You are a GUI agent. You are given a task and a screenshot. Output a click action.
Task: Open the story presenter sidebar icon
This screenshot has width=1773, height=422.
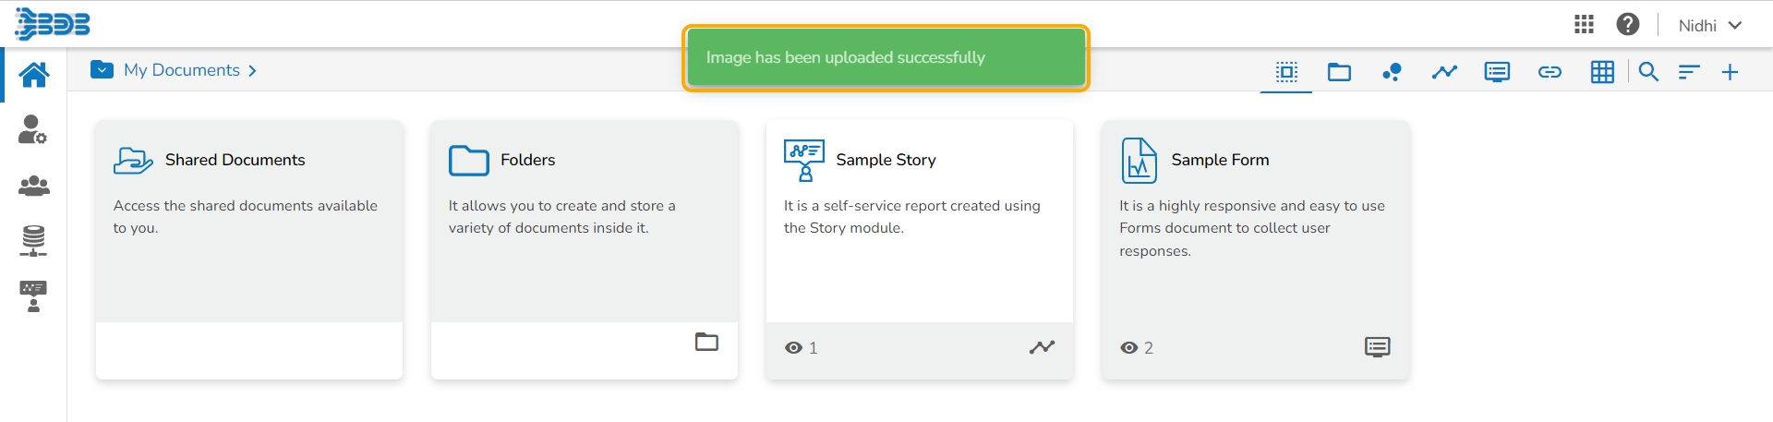click(x=33, y=296)
